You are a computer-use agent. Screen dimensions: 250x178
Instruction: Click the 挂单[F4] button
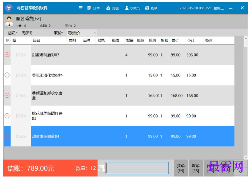(181, 168)
